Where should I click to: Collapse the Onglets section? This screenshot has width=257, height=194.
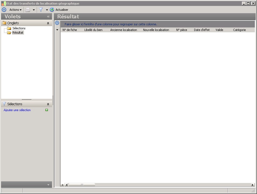click(x=48, y=23)
